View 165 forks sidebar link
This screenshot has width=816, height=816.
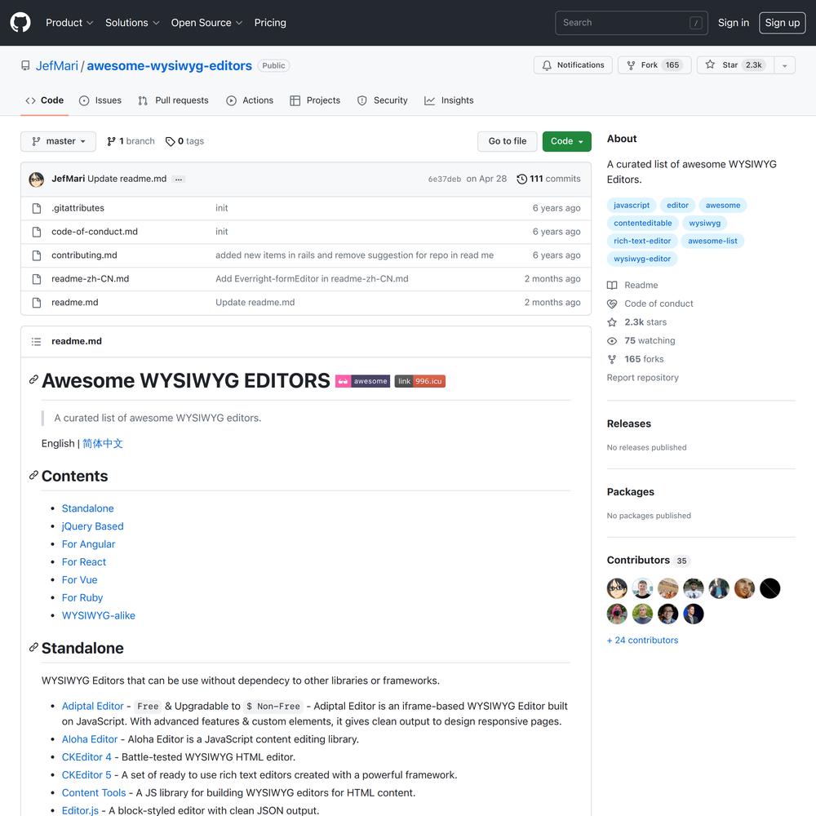click(x=636, y=359)
